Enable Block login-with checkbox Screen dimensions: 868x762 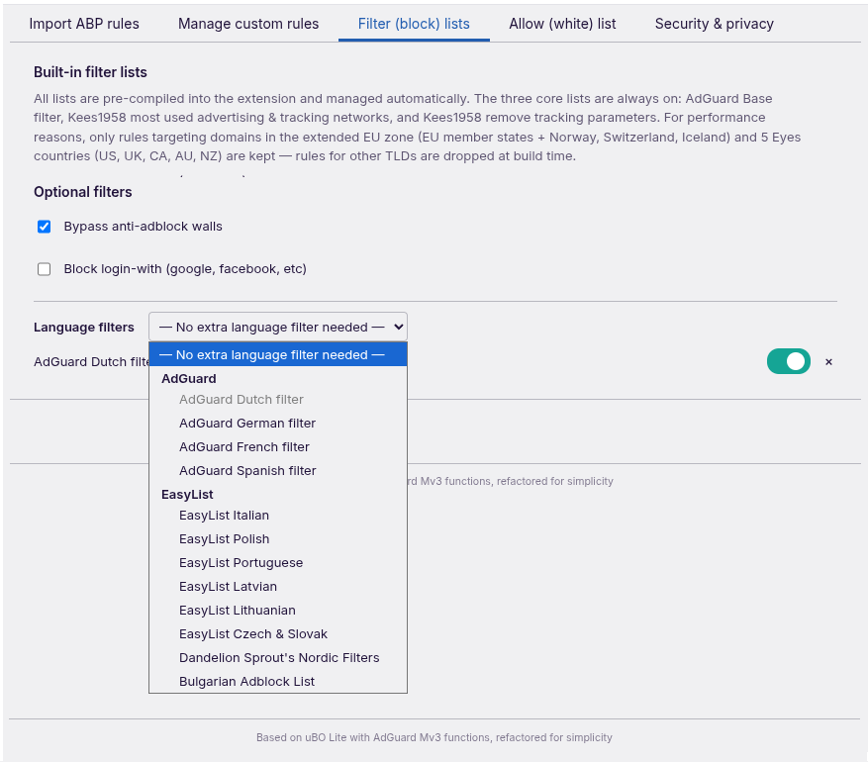(x=45, y=269)
